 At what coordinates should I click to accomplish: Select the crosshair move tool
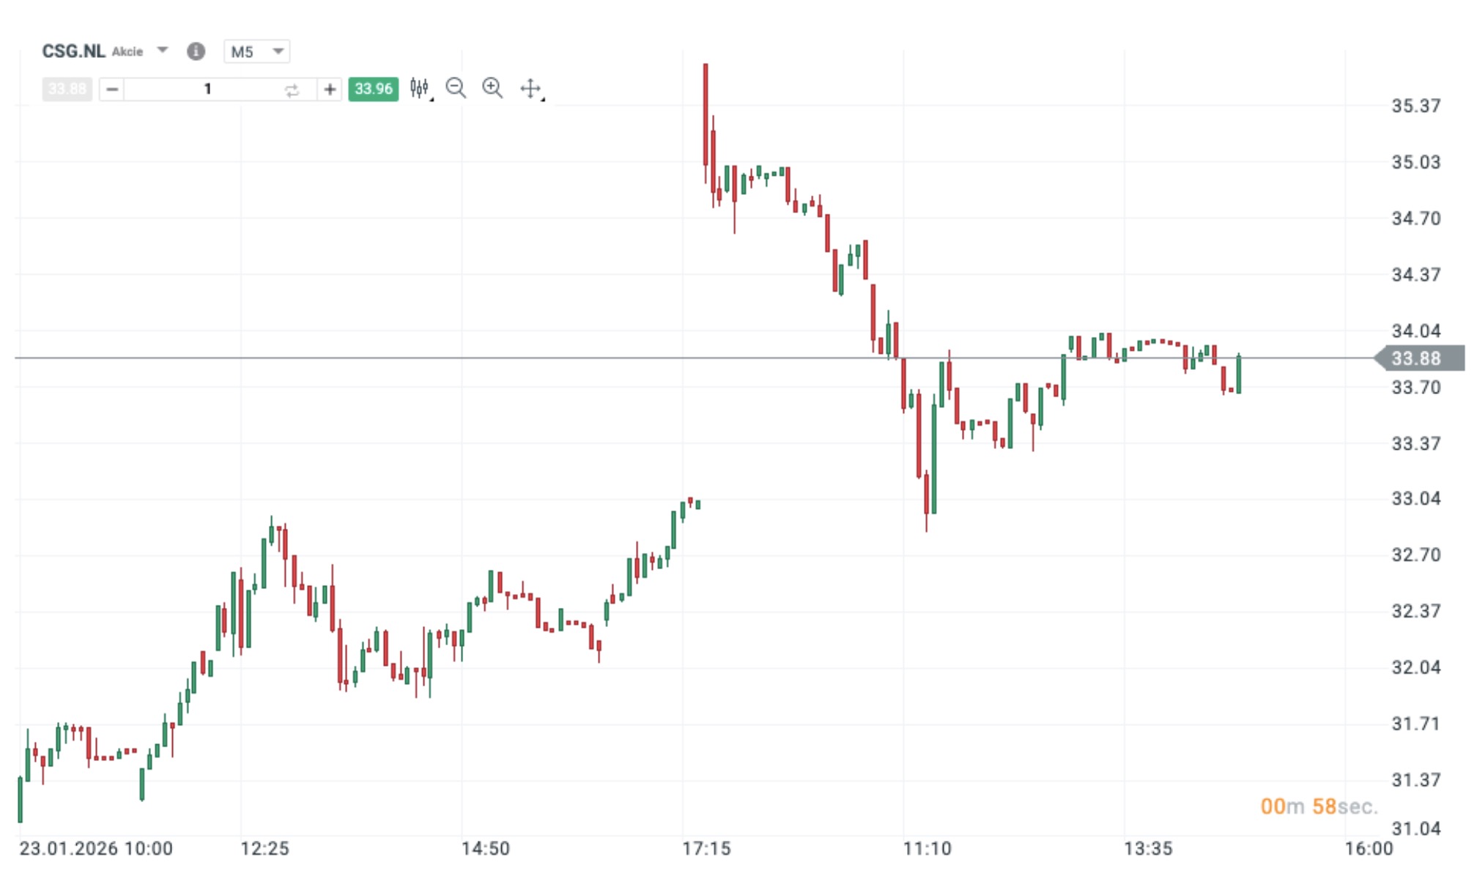pos(530,89)
